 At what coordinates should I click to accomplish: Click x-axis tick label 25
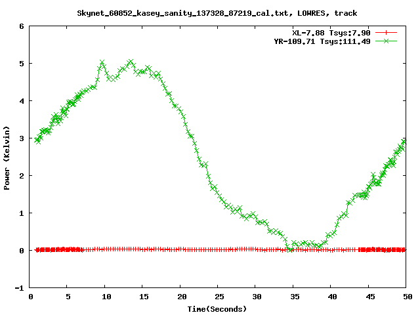pos(219,297)
